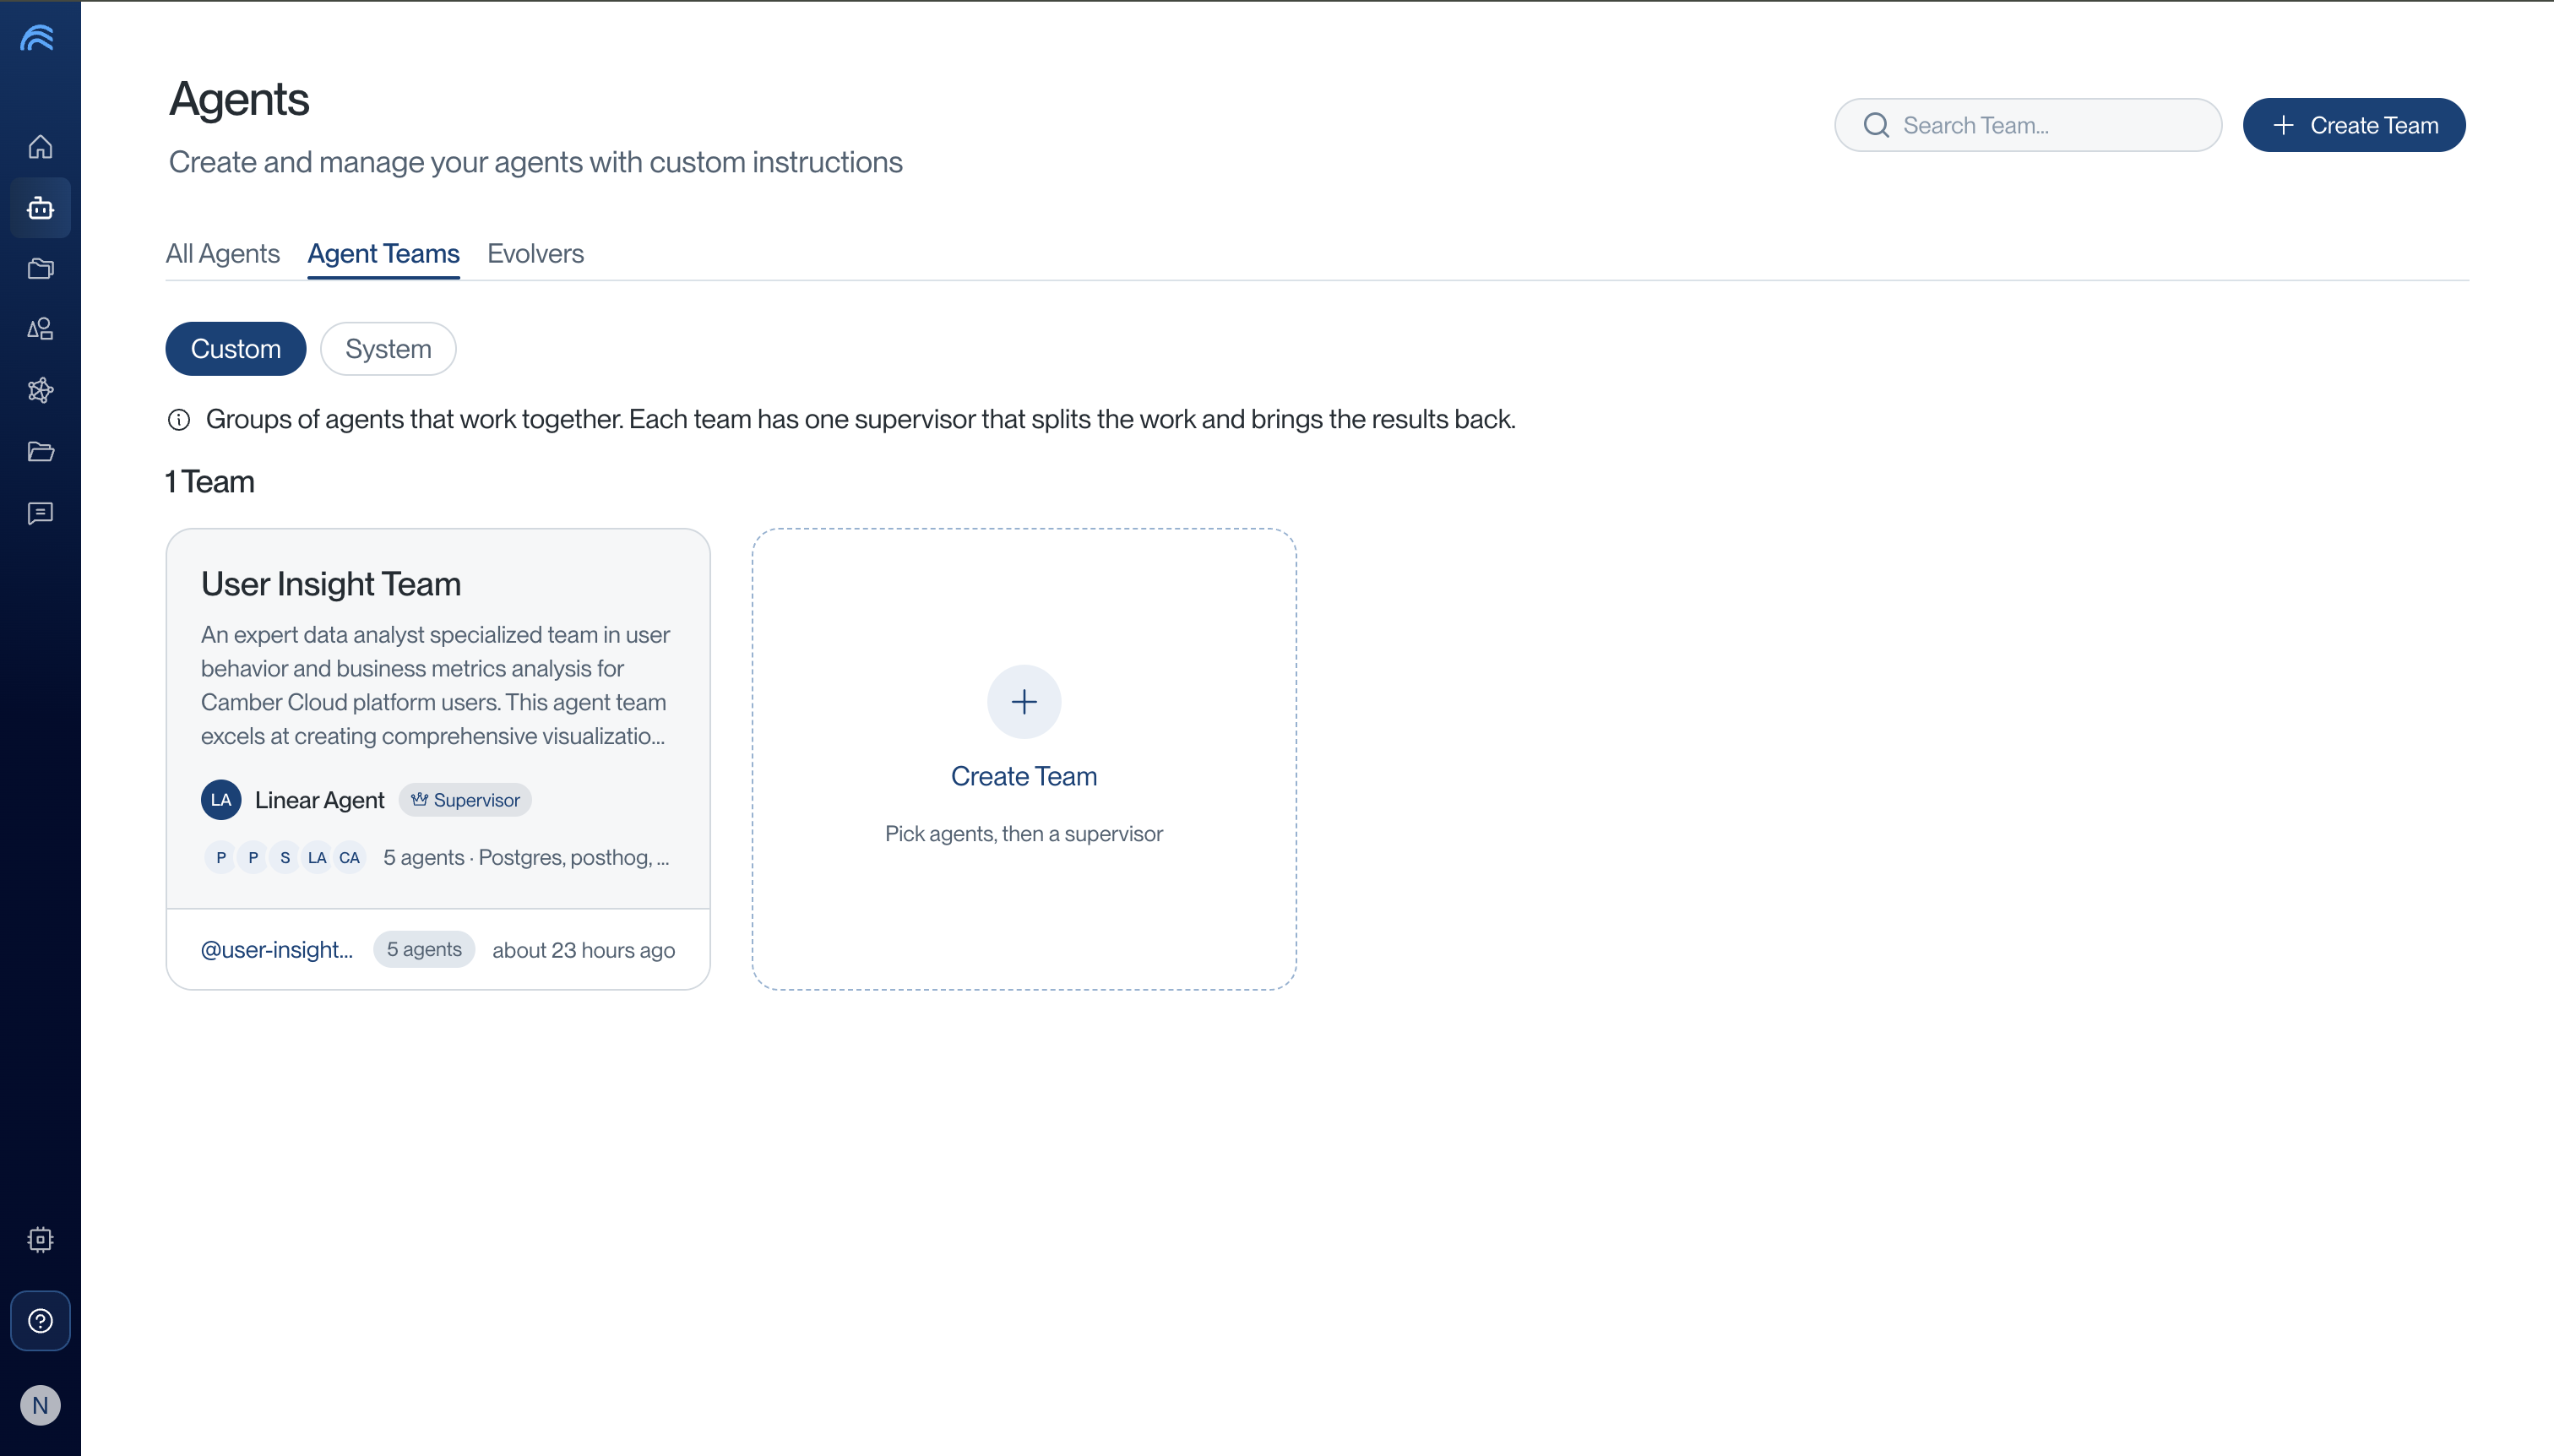Click the '1 Team' count heading
This screenshot has width=2554, height=1456.
pyautogui.click(x=210, y=482)
